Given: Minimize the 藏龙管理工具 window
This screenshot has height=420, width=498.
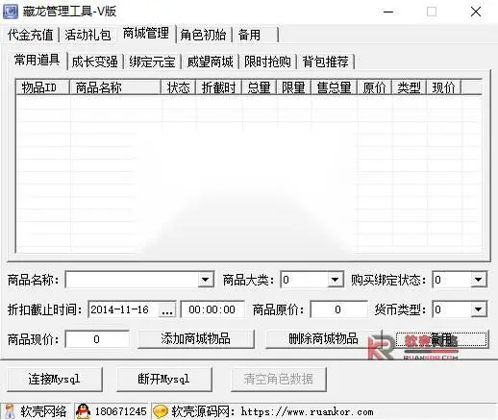Looking at the screenshot, I should click(x=388, y=12).
